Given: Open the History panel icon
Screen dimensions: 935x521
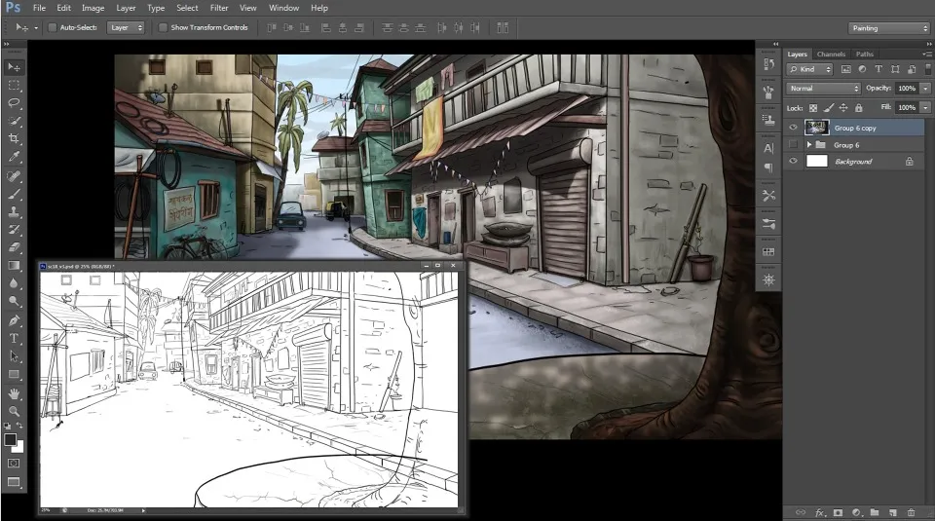Looking at the screenshot, I should (768, 63).
